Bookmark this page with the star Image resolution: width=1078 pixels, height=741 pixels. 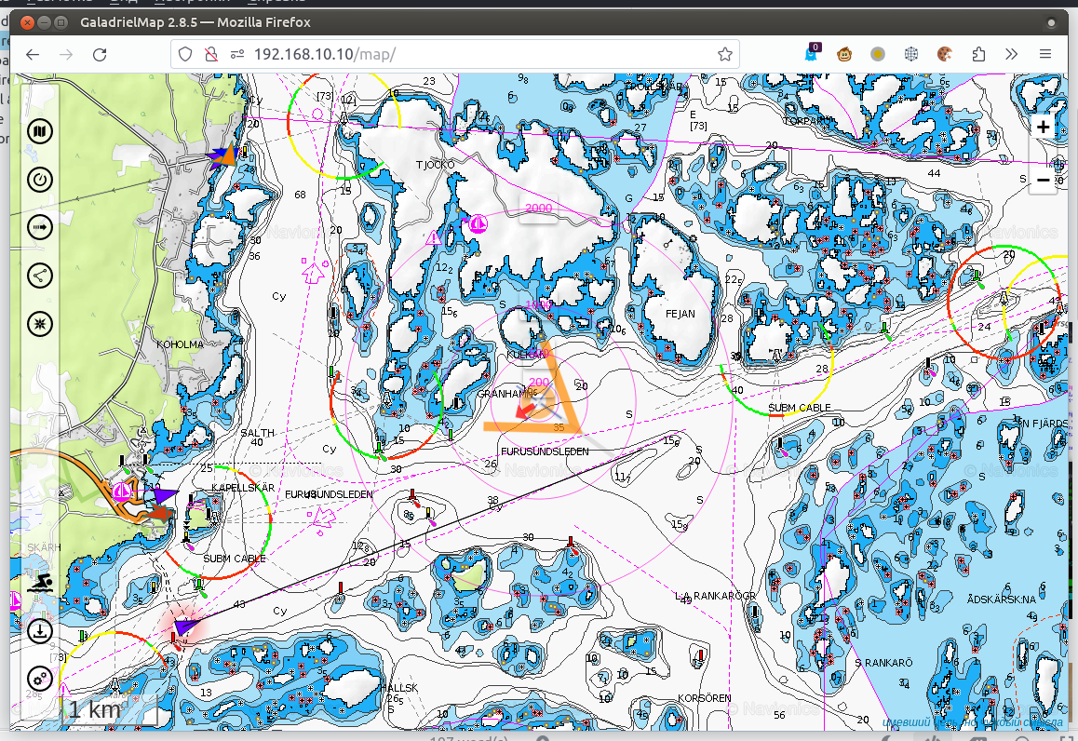pyautogui.click(x=724, y=54)
